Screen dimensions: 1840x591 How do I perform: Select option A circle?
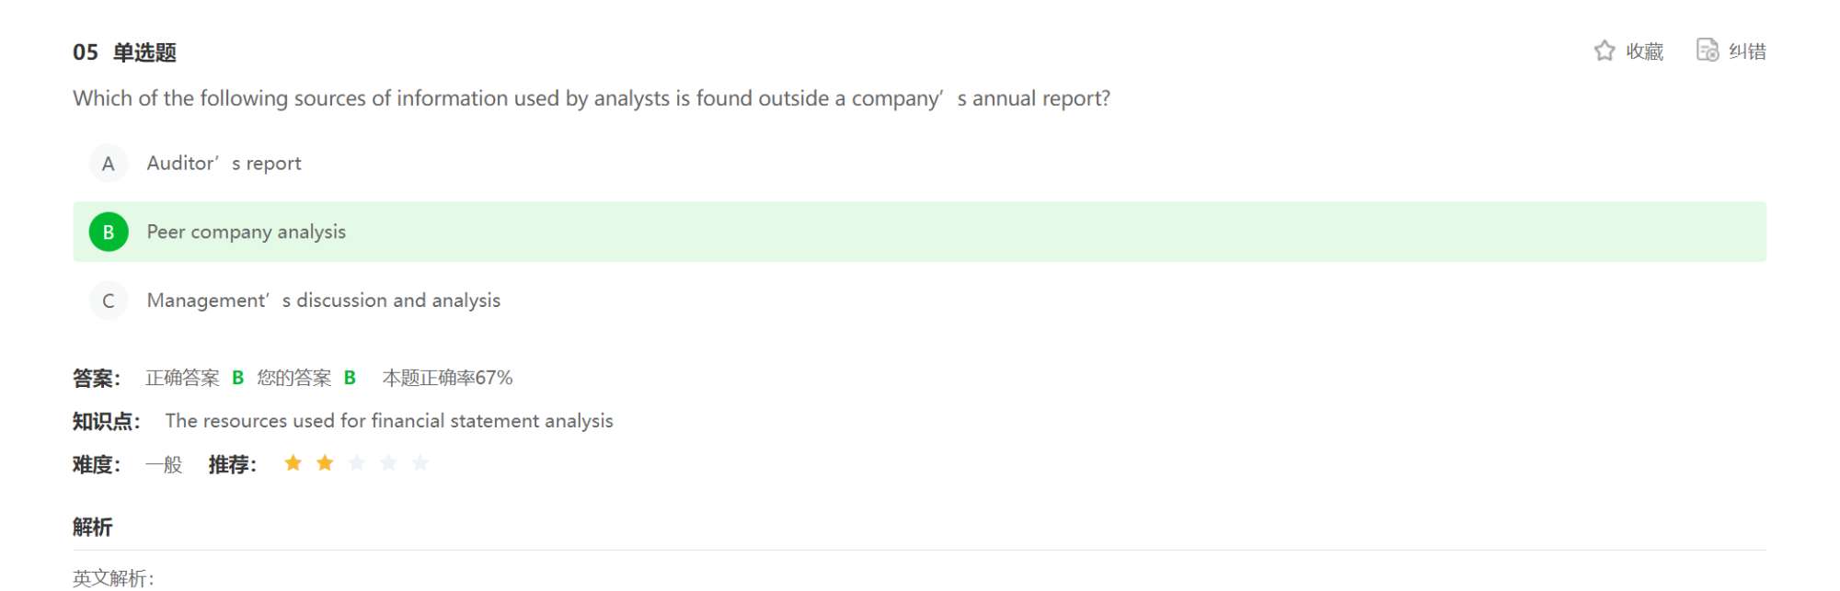click(x=109, y=164)
